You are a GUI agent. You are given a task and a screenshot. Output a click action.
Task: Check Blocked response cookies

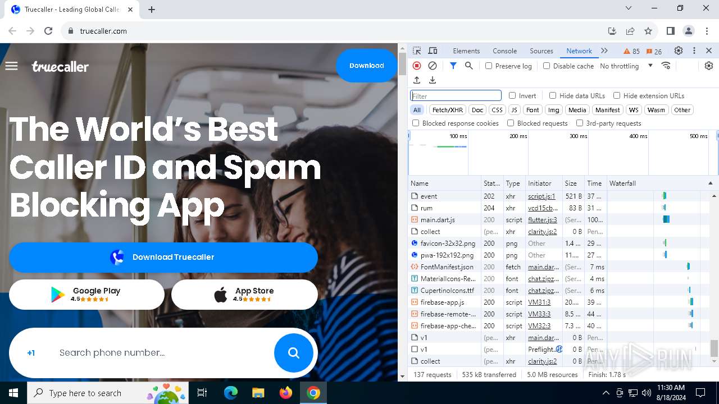pyautogui.click(x=416, y=123)
